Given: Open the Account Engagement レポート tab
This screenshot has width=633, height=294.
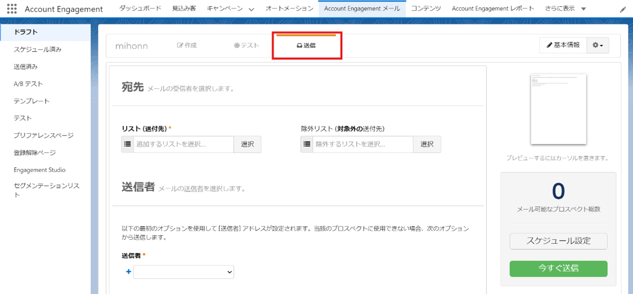Looking at the screenshot, I should (493, 8).
